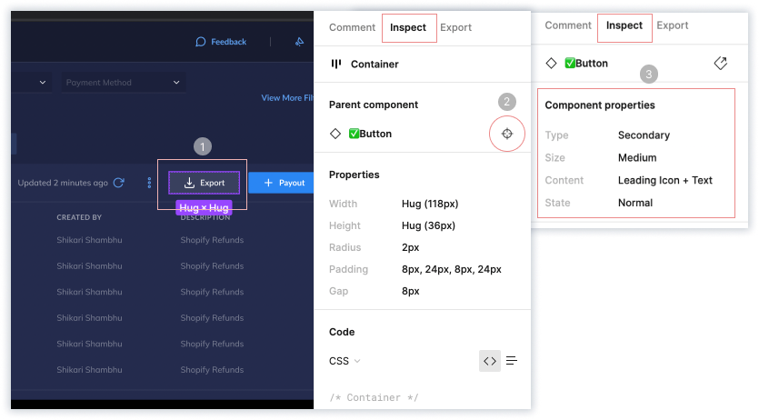Click the last Shopify Refunds row cell

pyautogui.click(x=212, y=370)
